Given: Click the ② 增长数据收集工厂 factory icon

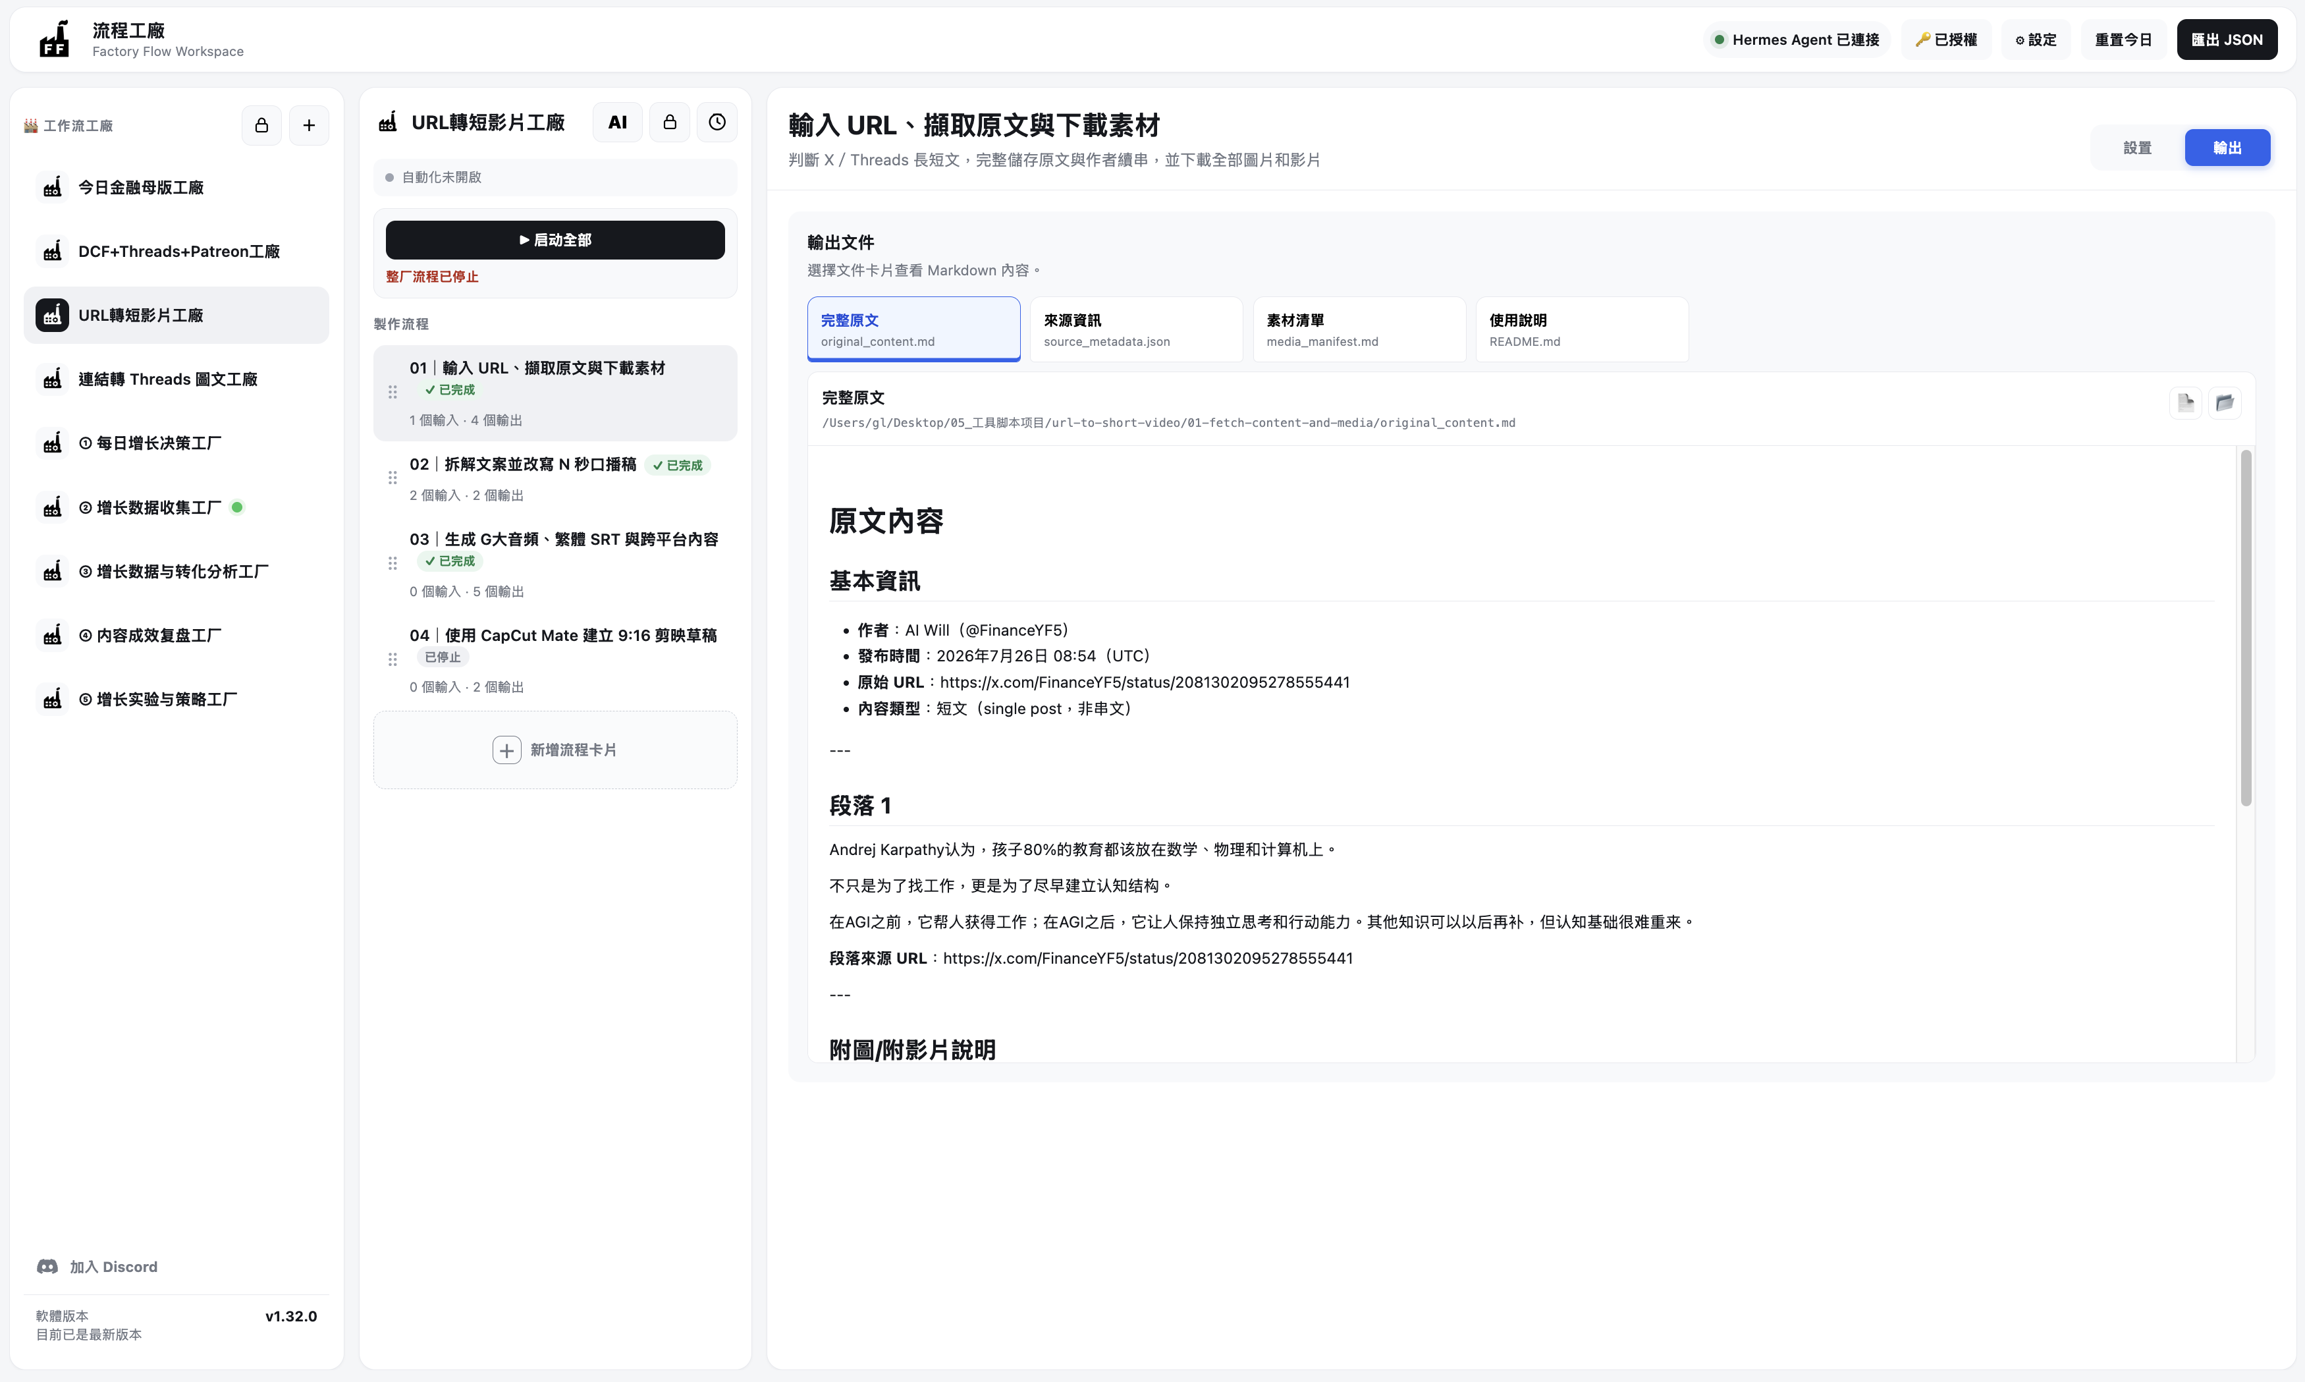Looking at the screenshot, I should [x=52, y=507].
